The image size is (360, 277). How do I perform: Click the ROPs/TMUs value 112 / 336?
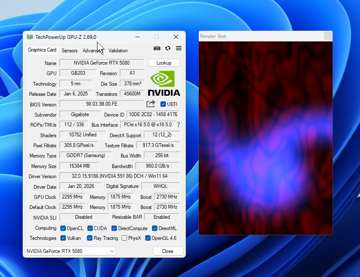[74, 125]
